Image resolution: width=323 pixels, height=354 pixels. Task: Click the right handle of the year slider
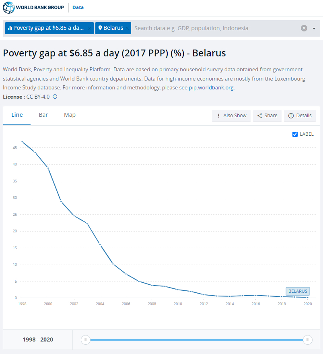(308, 340)
